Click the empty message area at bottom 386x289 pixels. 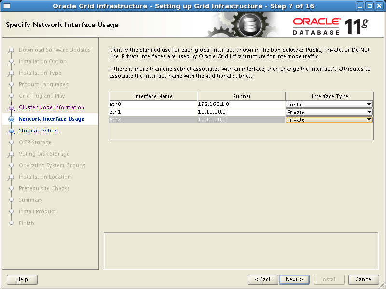pos(241,250)
